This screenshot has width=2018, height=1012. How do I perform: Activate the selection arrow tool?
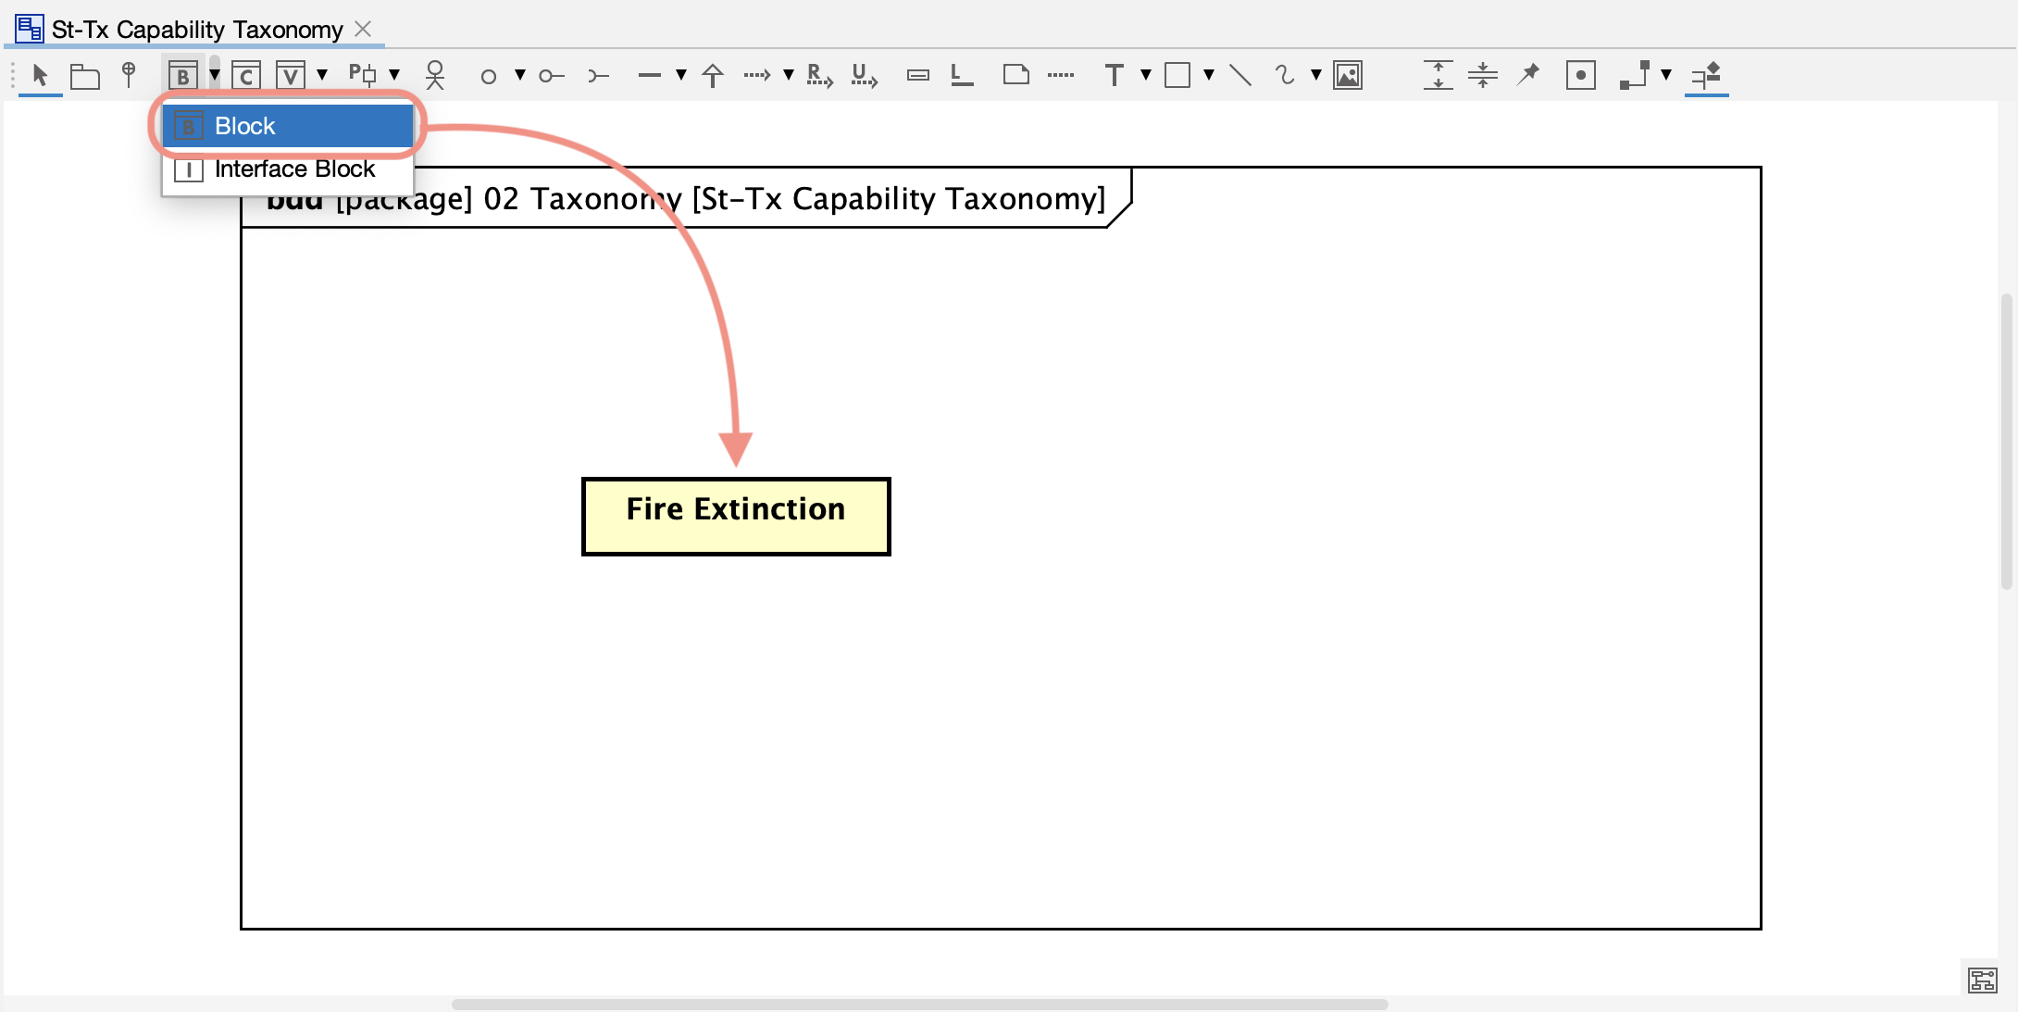(39, 75)
